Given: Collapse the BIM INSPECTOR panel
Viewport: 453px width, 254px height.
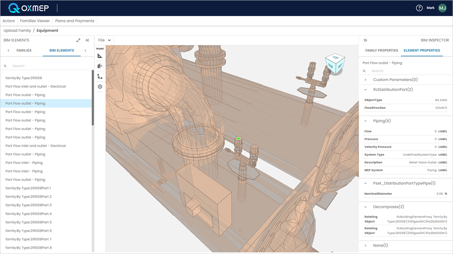Looking at the screenshot, I should [x=365, y=39].
